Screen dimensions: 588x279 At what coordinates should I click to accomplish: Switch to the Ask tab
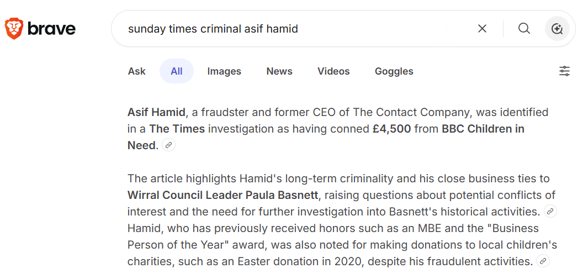pos(137,71)
